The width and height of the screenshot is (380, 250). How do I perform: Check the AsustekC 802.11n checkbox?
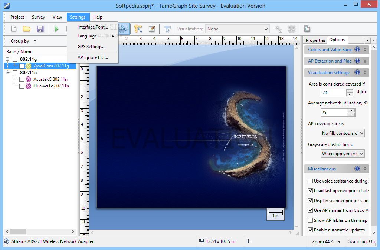(22, 79)
